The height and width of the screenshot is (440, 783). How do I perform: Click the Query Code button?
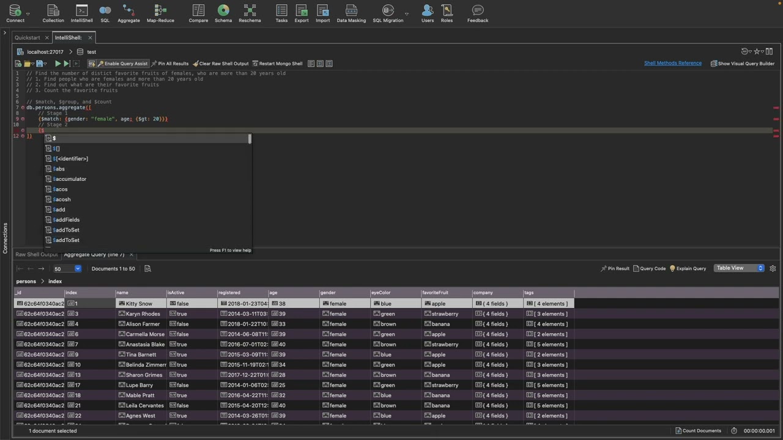tap(649, 268)
